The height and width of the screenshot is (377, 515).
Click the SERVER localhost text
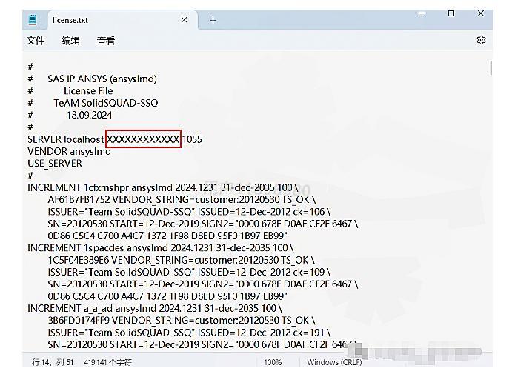[66, 139]
